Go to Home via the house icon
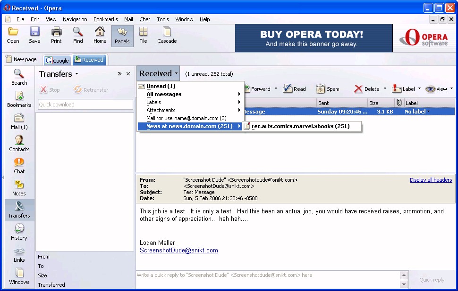458x291 pixels. 100,32
